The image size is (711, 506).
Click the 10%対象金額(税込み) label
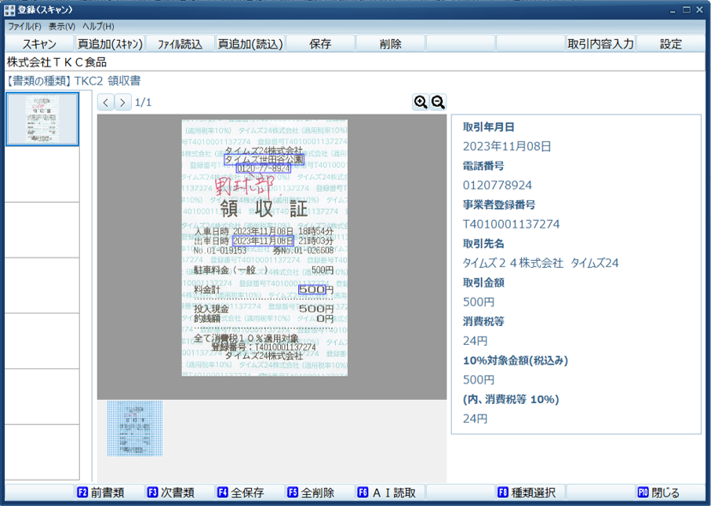[516, 361]
